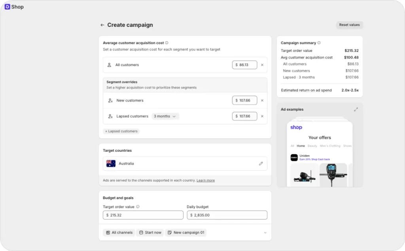Viewport: 405px width, 251px height.
Task: Select Men's Clothing tab in ad preview
Action: 330,146
